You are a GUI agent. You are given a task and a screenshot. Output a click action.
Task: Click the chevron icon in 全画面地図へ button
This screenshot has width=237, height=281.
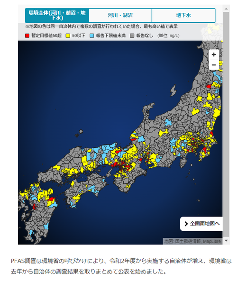[x=186, y=224]
